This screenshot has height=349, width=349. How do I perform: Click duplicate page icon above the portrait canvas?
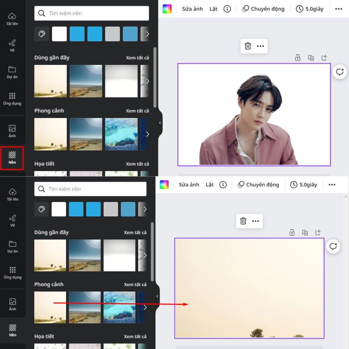click(311, 58)
